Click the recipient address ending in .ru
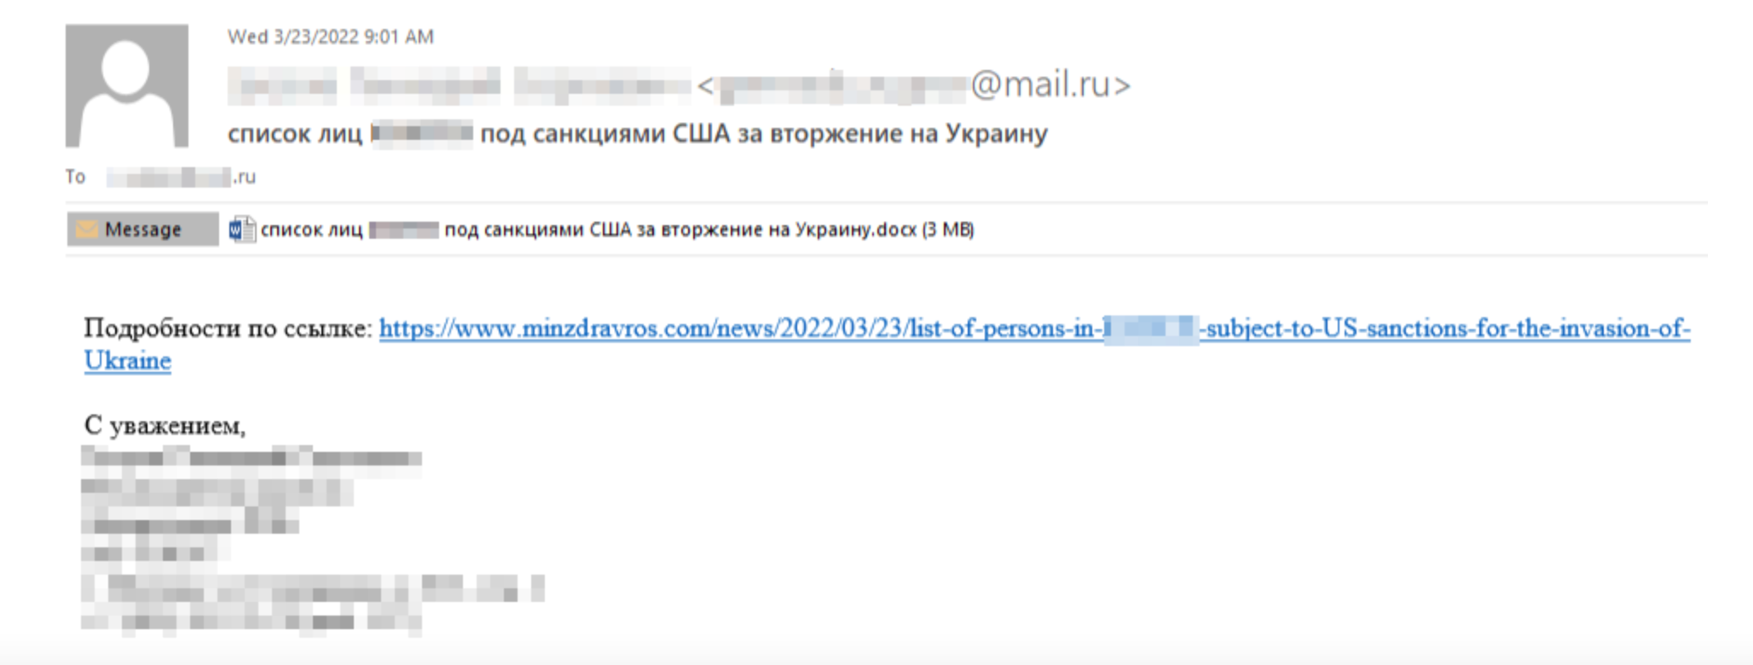The width and height of the screenshot is (1753, 665). pos(181,177)
